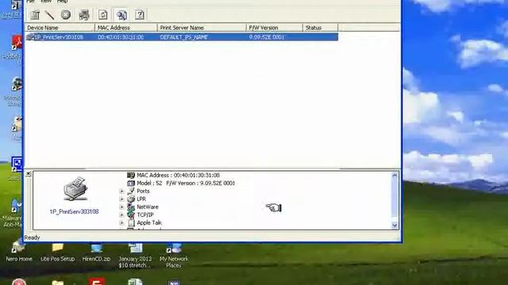Click the Model chip icon in details tree
The height and width of the screenshot is (285, 508).
pyautogui.click(x=131, y=183)
